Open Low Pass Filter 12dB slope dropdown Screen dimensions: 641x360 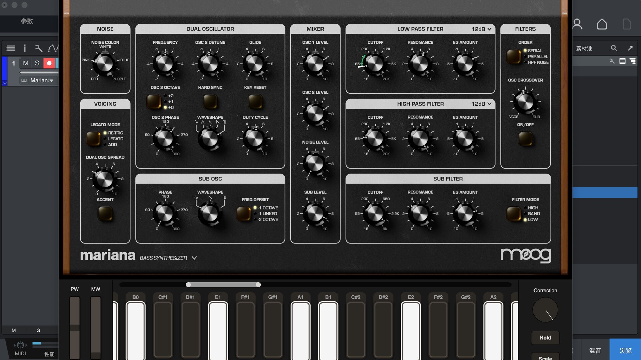(481, 29)
